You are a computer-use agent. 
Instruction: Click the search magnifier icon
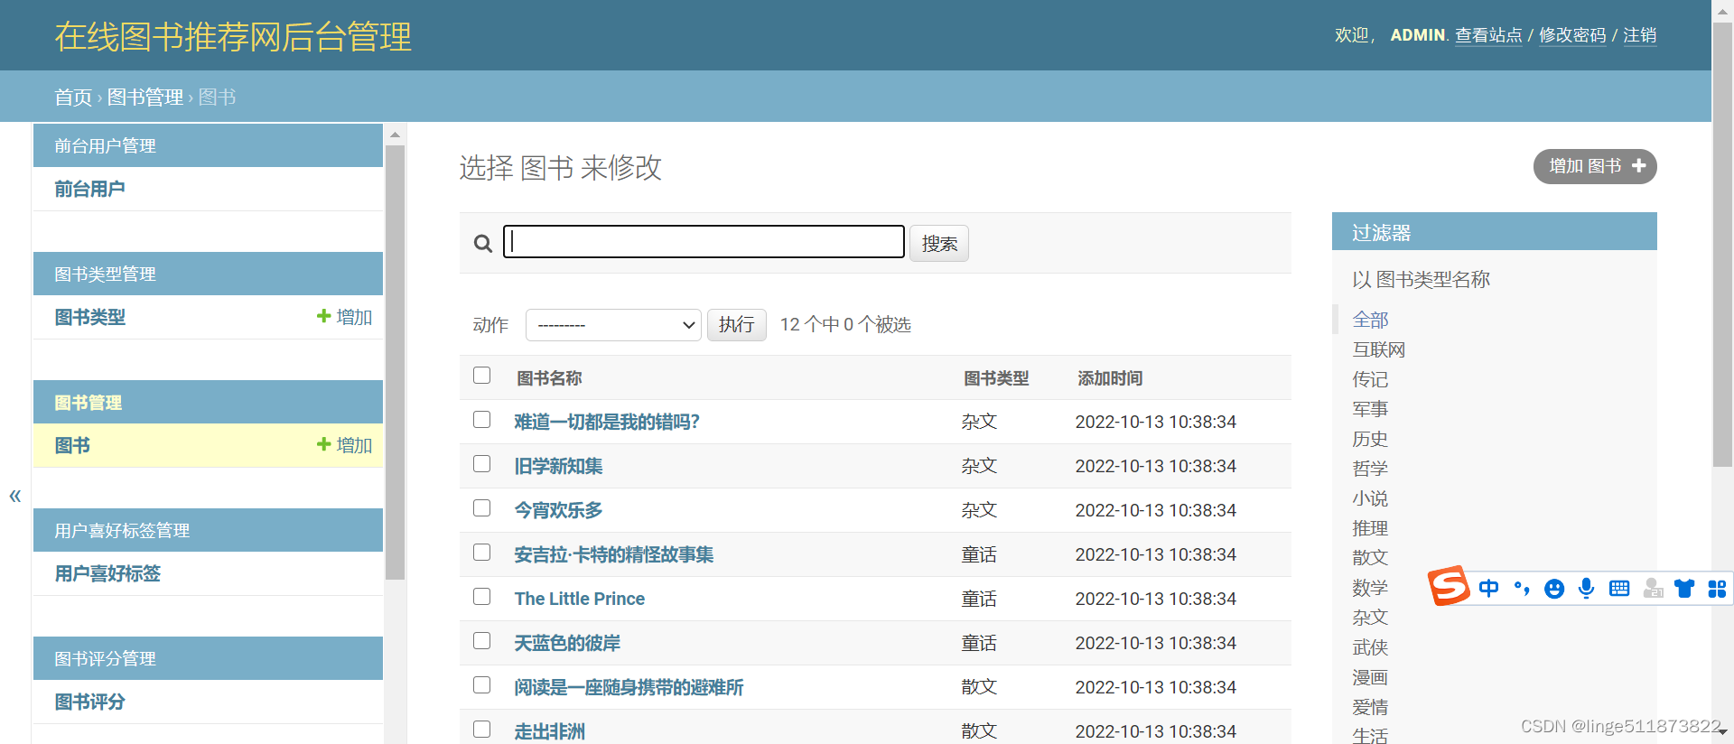coord(483,244)
